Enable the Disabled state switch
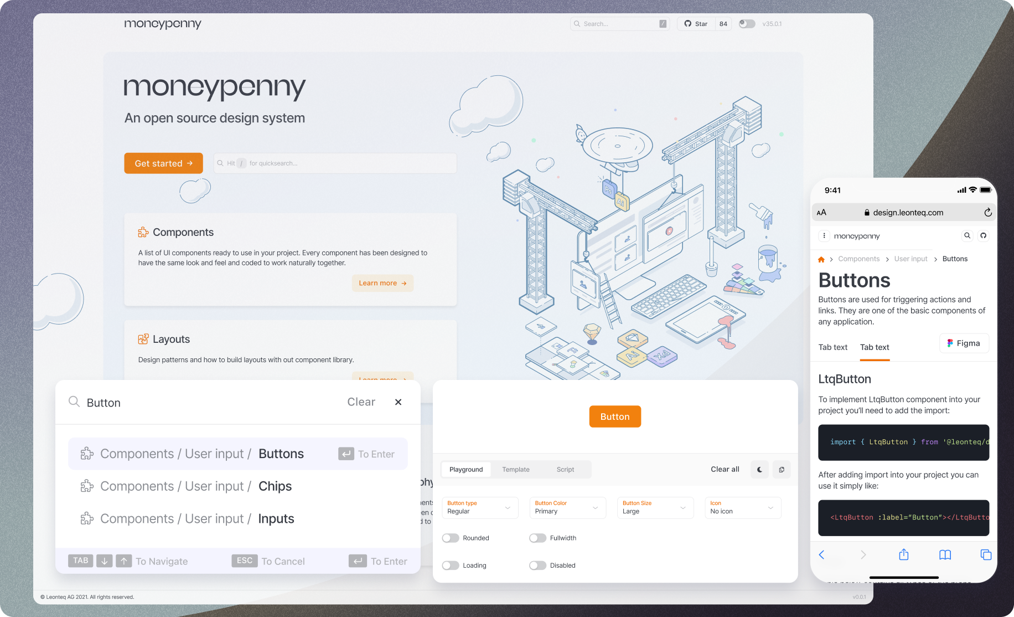 tap(537, 565)
